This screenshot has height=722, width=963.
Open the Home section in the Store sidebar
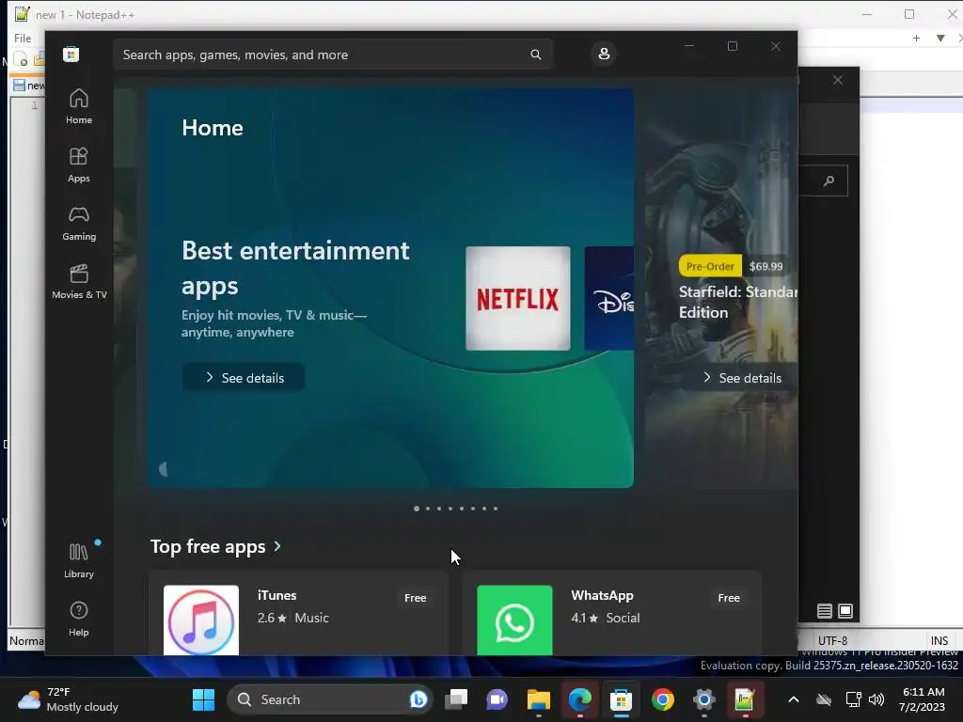(79, 107)
